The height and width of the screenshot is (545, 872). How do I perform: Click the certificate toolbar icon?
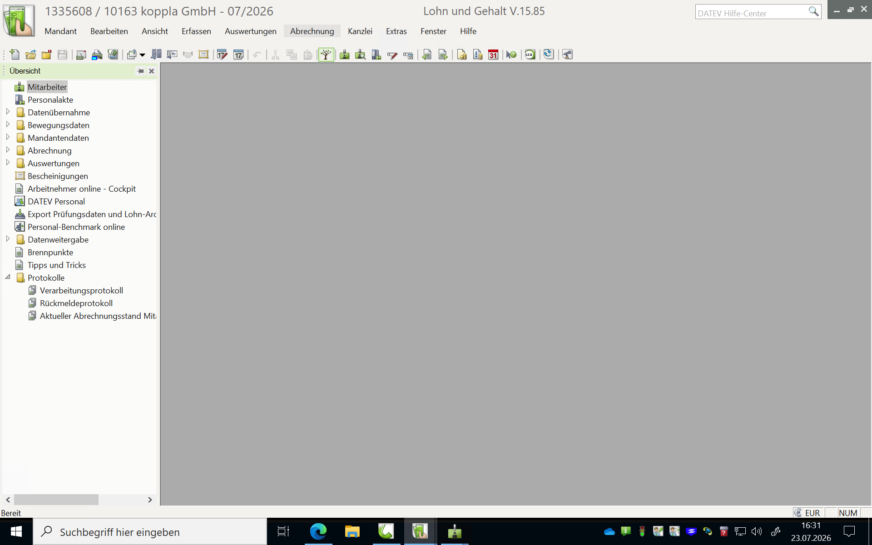(203, 55)
